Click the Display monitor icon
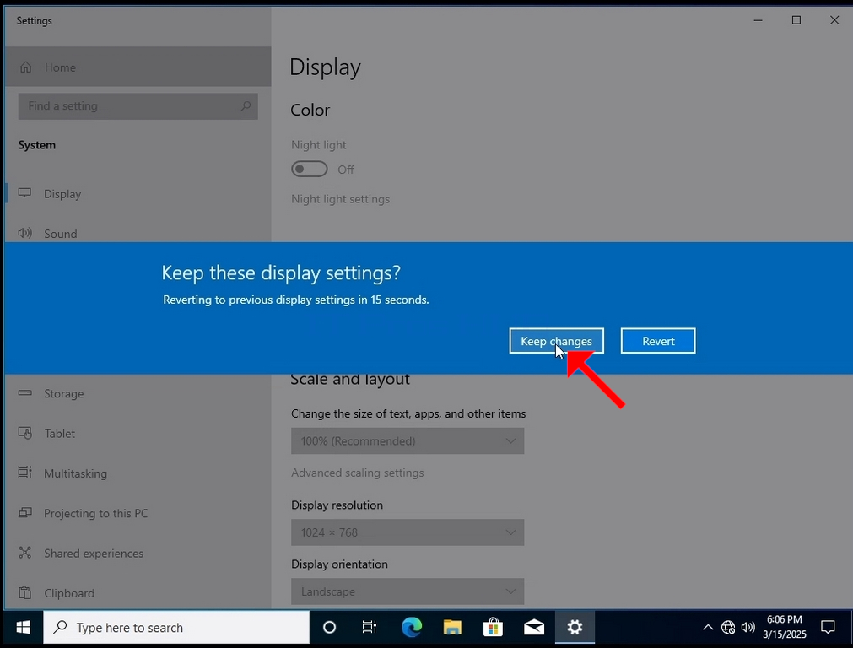853x648 pixels. pos(24,193)
